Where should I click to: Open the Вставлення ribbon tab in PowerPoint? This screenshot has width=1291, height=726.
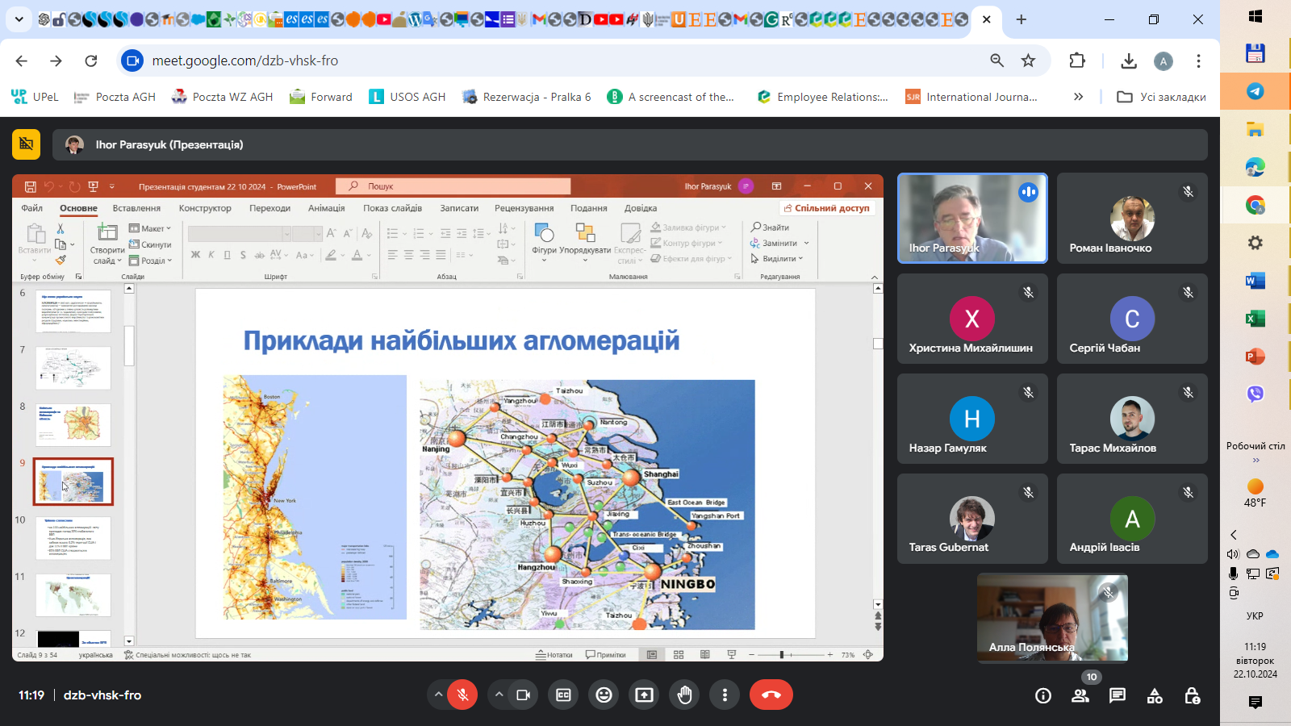(136, 208)
